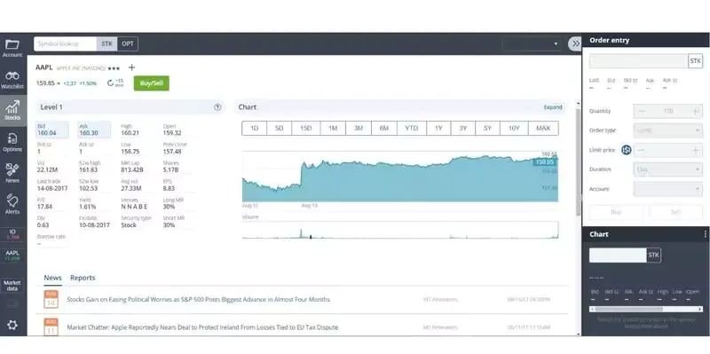Click the Symbol lookup input field

(65, 43)
